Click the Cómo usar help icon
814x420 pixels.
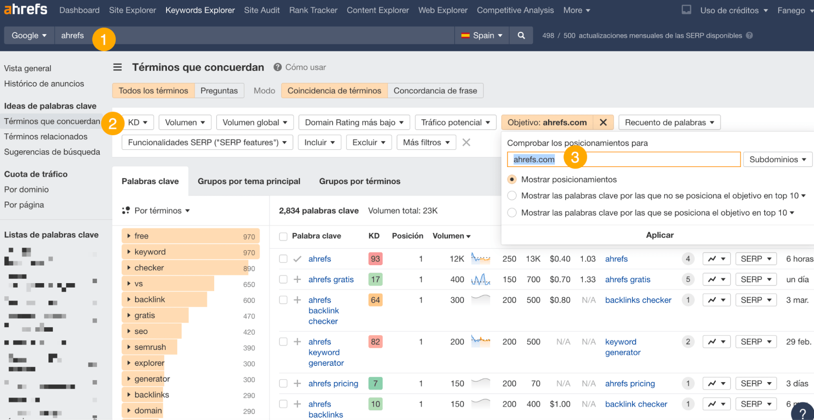coord(277,67)
